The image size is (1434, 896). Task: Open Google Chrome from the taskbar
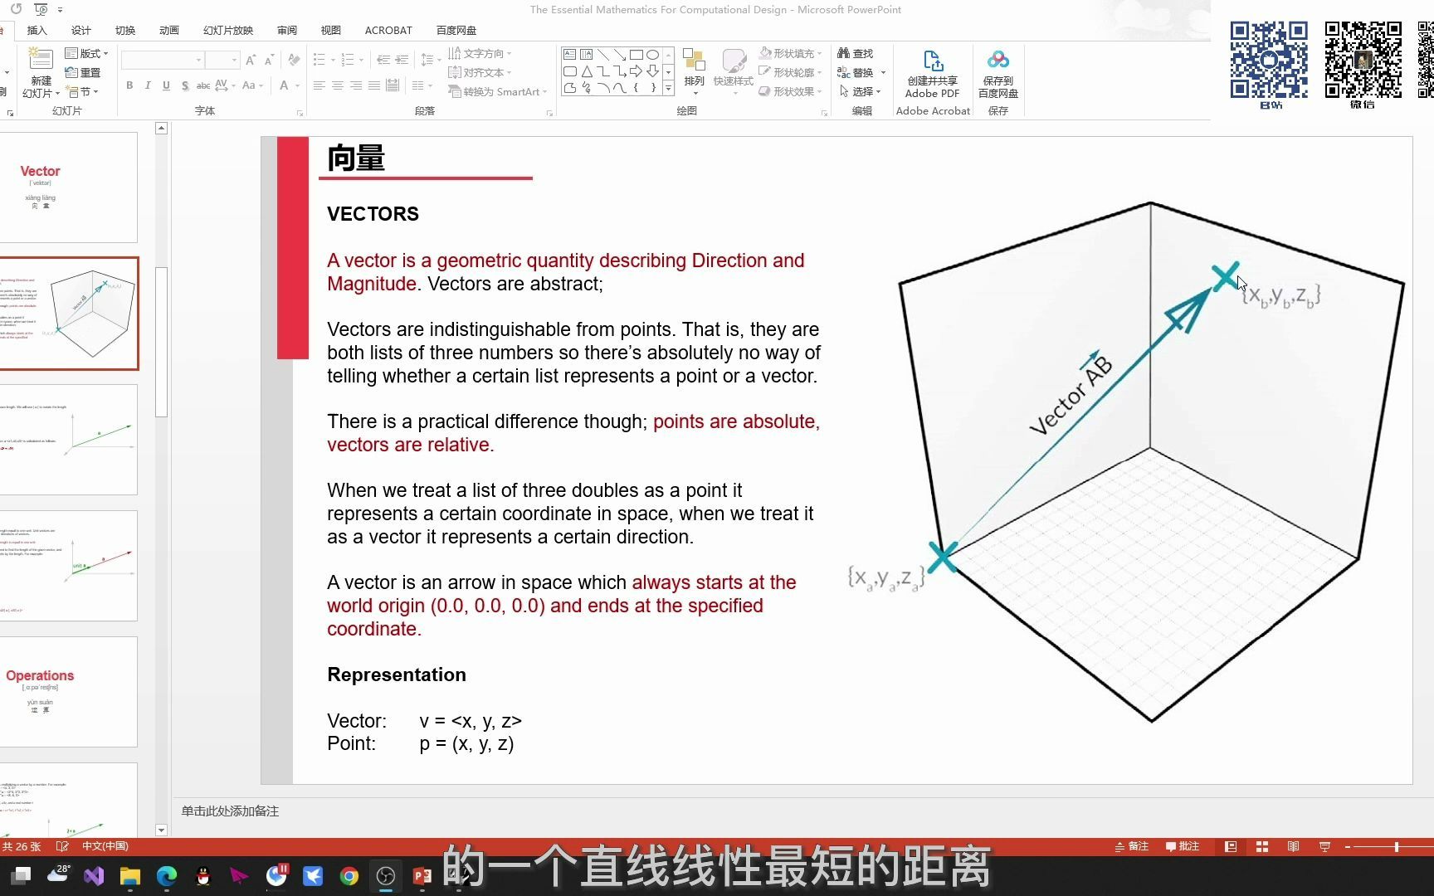click(349, 875)
